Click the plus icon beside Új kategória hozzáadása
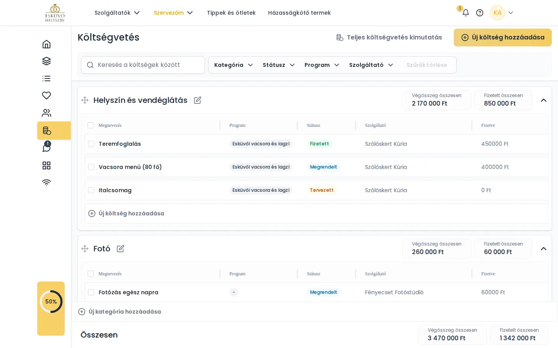The image size is (558, 348). [82, 312]
